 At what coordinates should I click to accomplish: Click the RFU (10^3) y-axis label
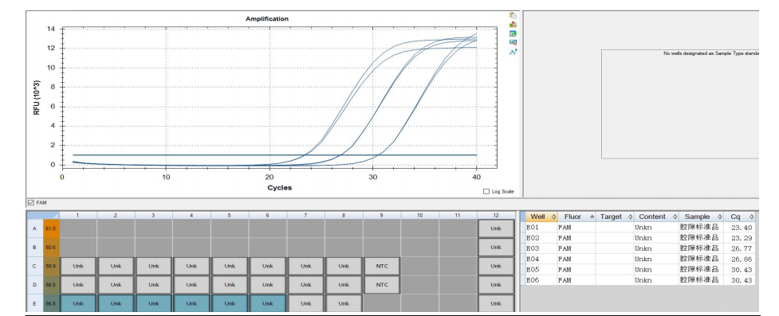[x=37, y=98]
